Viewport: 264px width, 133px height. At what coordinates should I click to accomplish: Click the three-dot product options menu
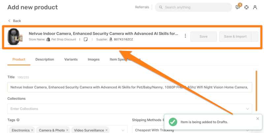[185, 36]
